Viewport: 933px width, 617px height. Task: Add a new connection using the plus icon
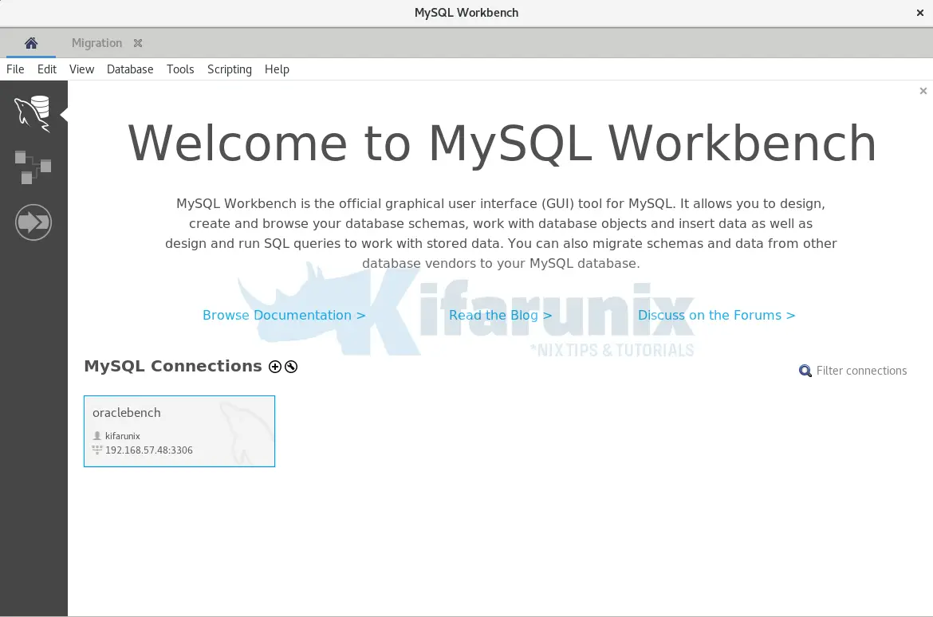pos(275,367)
